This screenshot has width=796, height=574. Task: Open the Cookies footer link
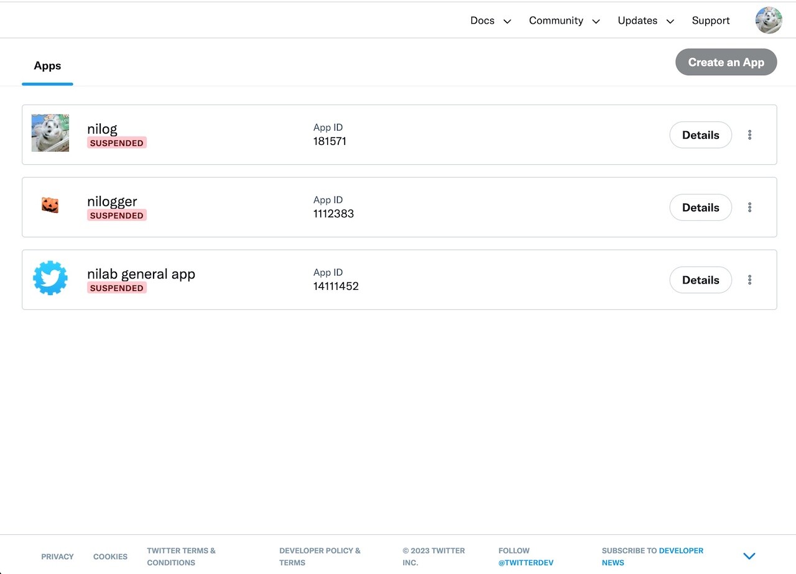pyautogui.click(x=110, y=557)
